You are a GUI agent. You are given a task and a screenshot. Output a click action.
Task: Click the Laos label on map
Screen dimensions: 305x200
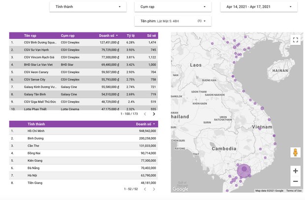(196, 65)
